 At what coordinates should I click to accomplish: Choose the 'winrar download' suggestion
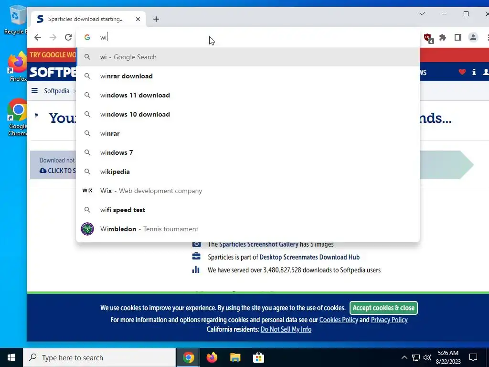click(248, 76)
